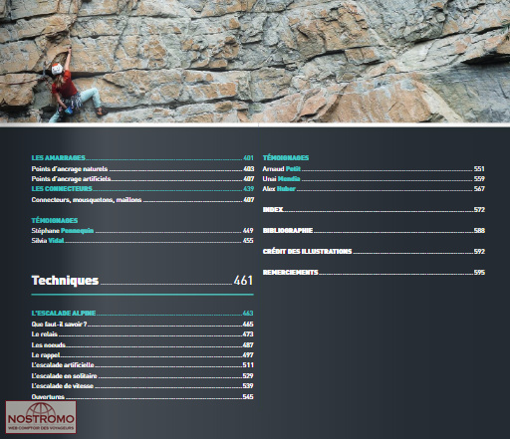Click Connecteurs, mousquetons, maillons entry
Viewport: 510px width, 439px height.
tap(142, 200)
